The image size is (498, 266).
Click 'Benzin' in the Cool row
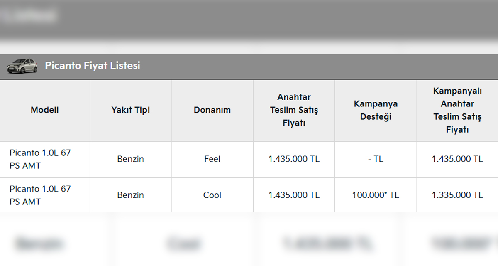click(131, 195)
